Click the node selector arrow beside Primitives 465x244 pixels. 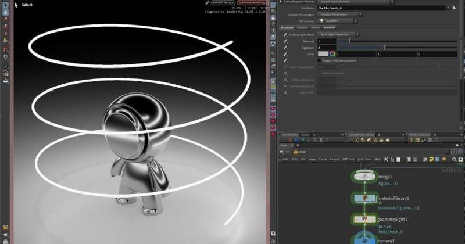453,8
